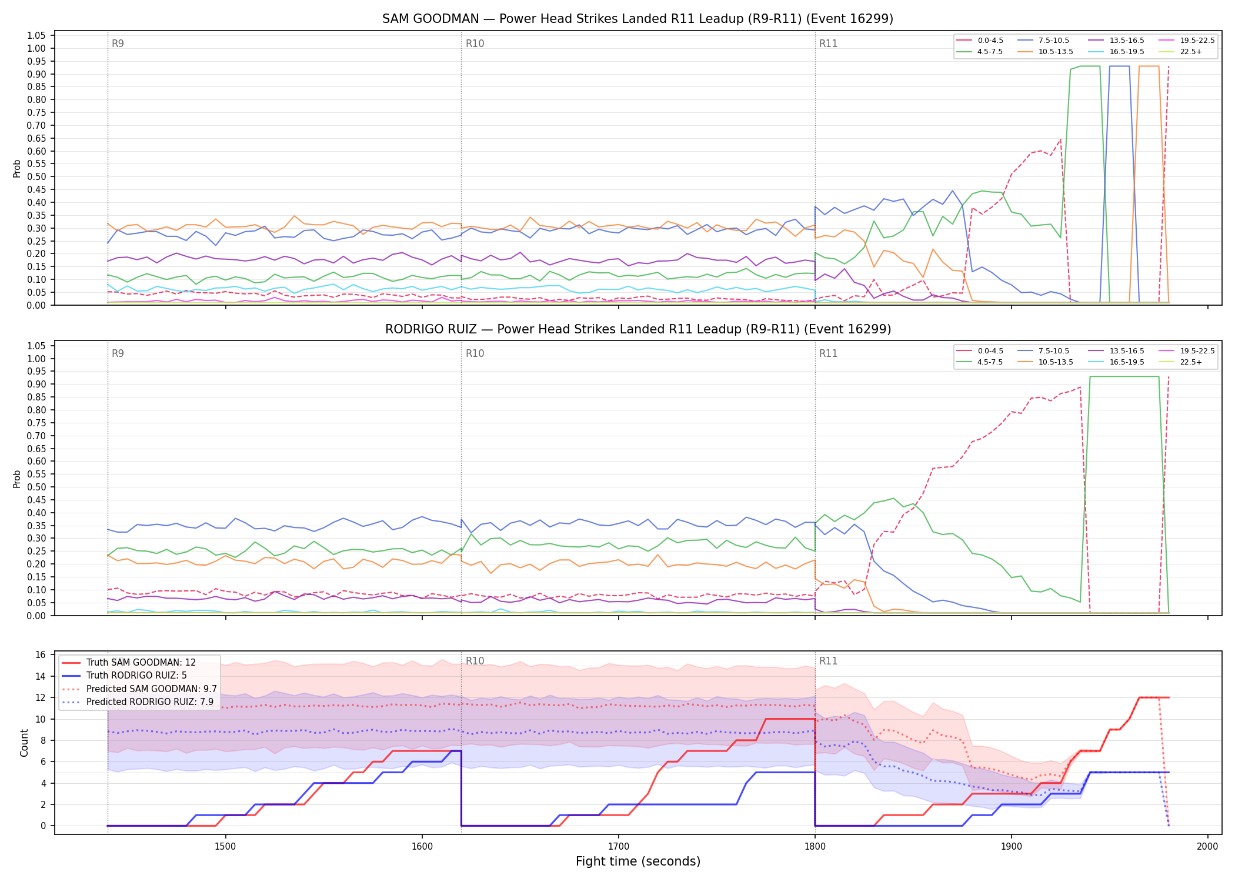Click green 4.5-7.5 line swatch in Goodman legend
Screen dimensions: 1235x882
964,52
